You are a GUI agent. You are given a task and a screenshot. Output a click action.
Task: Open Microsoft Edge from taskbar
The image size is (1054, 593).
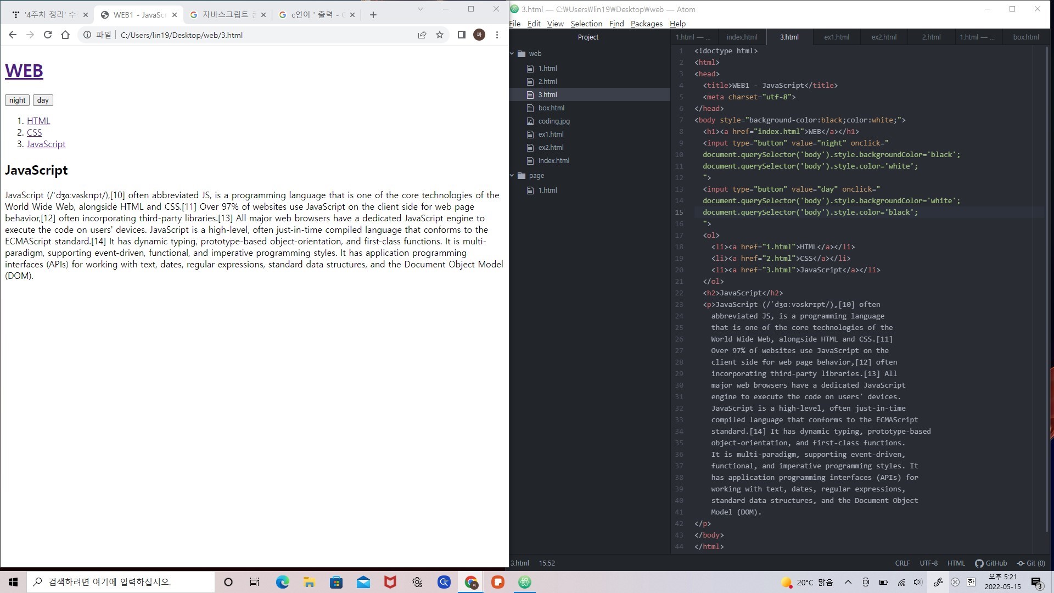click(282, 582)
